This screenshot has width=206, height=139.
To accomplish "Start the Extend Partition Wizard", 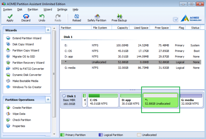I will click(x=27, y=38).
